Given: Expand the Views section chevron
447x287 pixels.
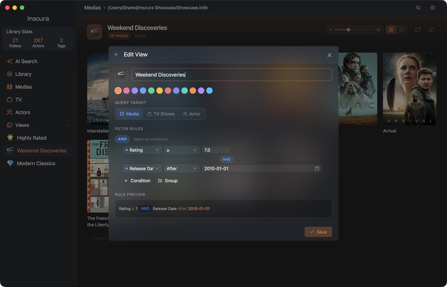Looking at the screenshot, I should 67,125.
